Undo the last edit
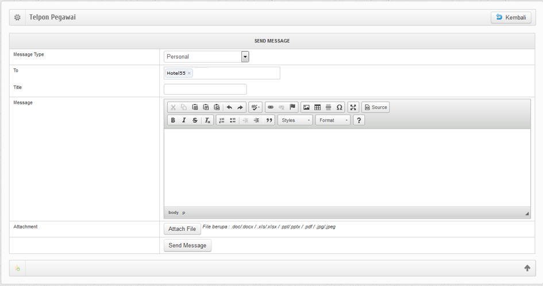The height and width of the screenshot is (286, 543). point(229,107)
